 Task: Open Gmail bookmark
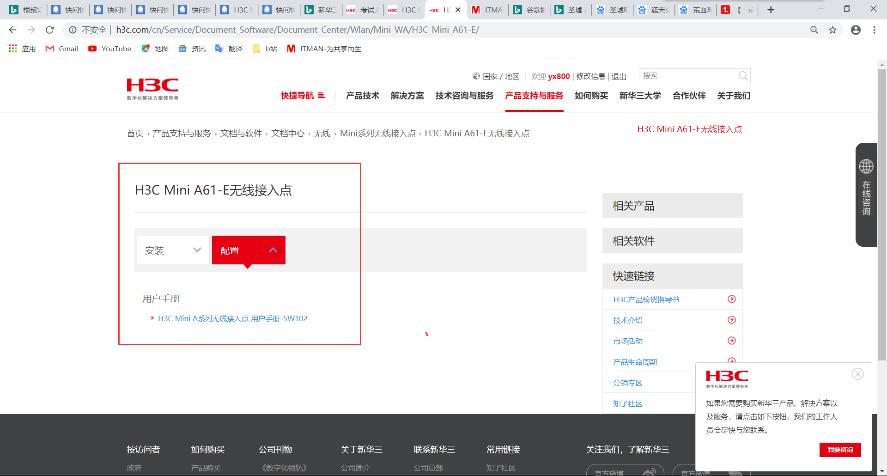(x=61, y=49)
